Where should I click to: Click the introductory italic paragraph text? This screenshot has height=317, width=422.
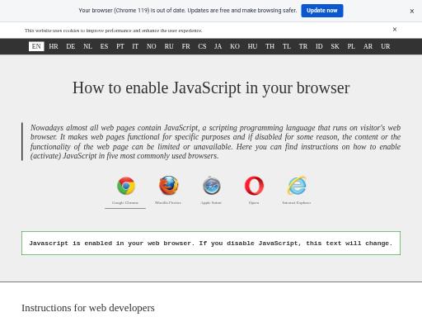215,142
